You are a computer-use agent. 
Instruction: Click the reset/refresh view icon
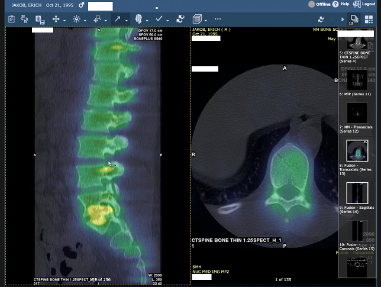(x=180, y=19)
